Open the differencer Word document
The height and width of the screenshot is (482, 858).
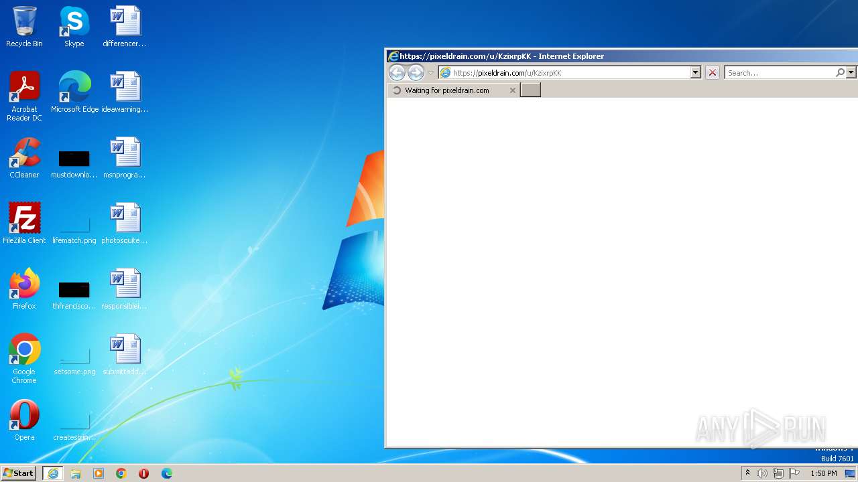[x=125, y=27]
